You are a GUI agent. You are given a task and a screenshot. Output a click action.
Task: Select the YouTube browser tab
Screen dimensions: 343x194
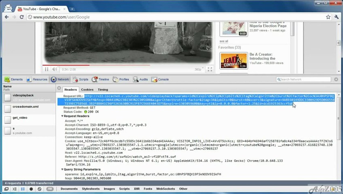[42, 9]
